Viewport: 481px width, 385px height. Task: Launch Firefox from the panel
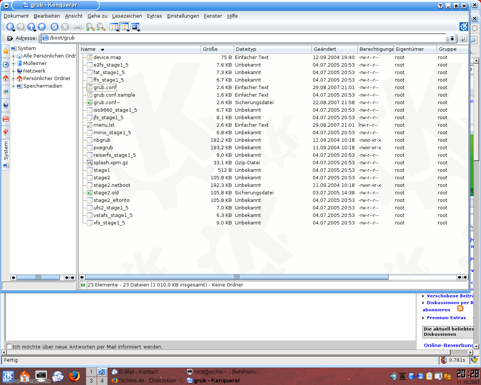pyautogui.click(x=74, y=376)
